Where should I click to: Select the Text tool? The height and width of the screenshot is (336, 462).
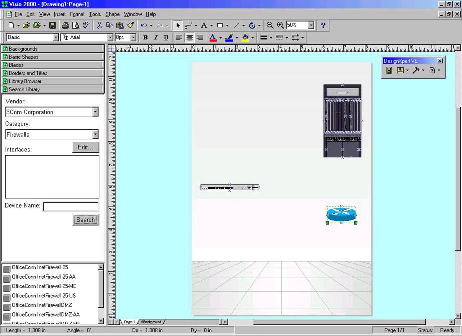[x=204, y=25]
